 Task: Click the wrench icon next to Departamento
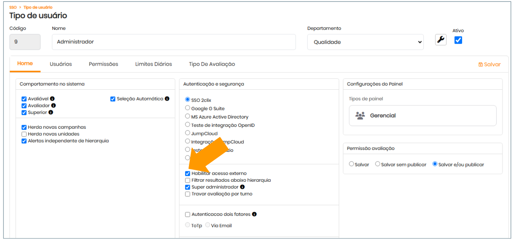(x=441, y=39)
